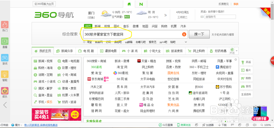The width and height of the screenshot is (274, 128).
Task: Click the speaker sound icon in status bar
Action: (255, 125)
